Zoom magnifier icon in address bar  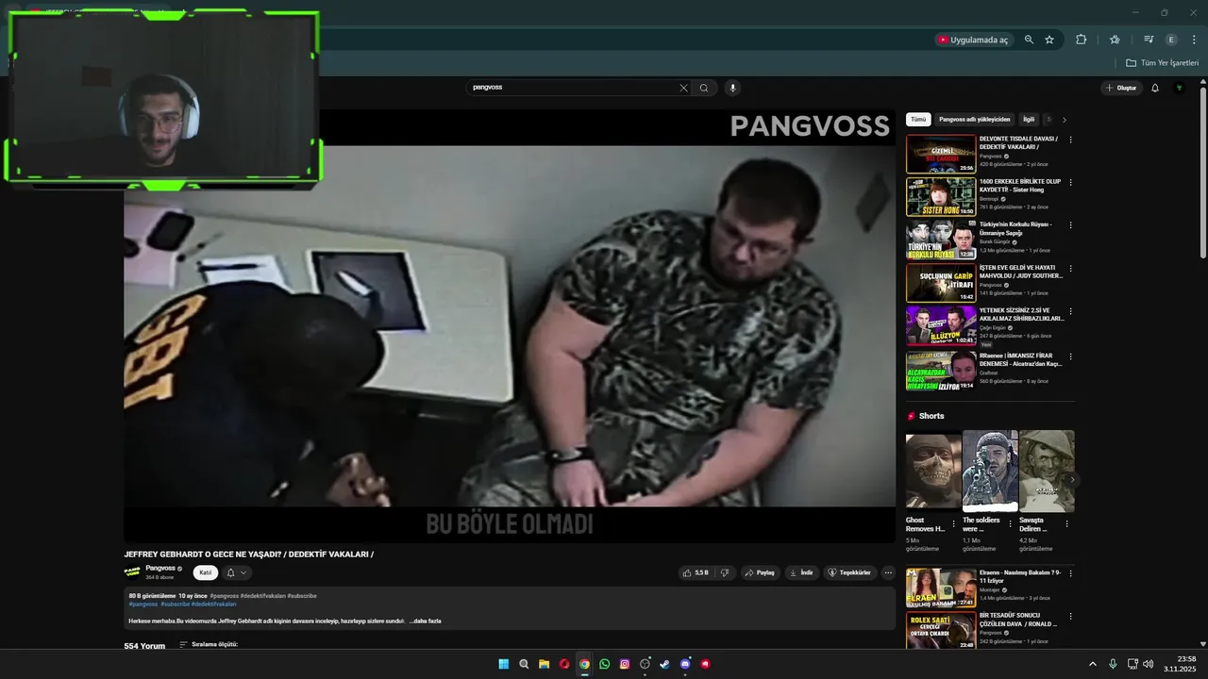pos(1029,40)
